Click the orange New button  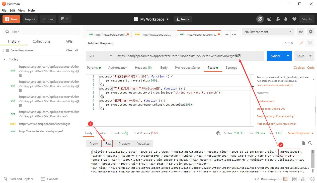(11, 19)
